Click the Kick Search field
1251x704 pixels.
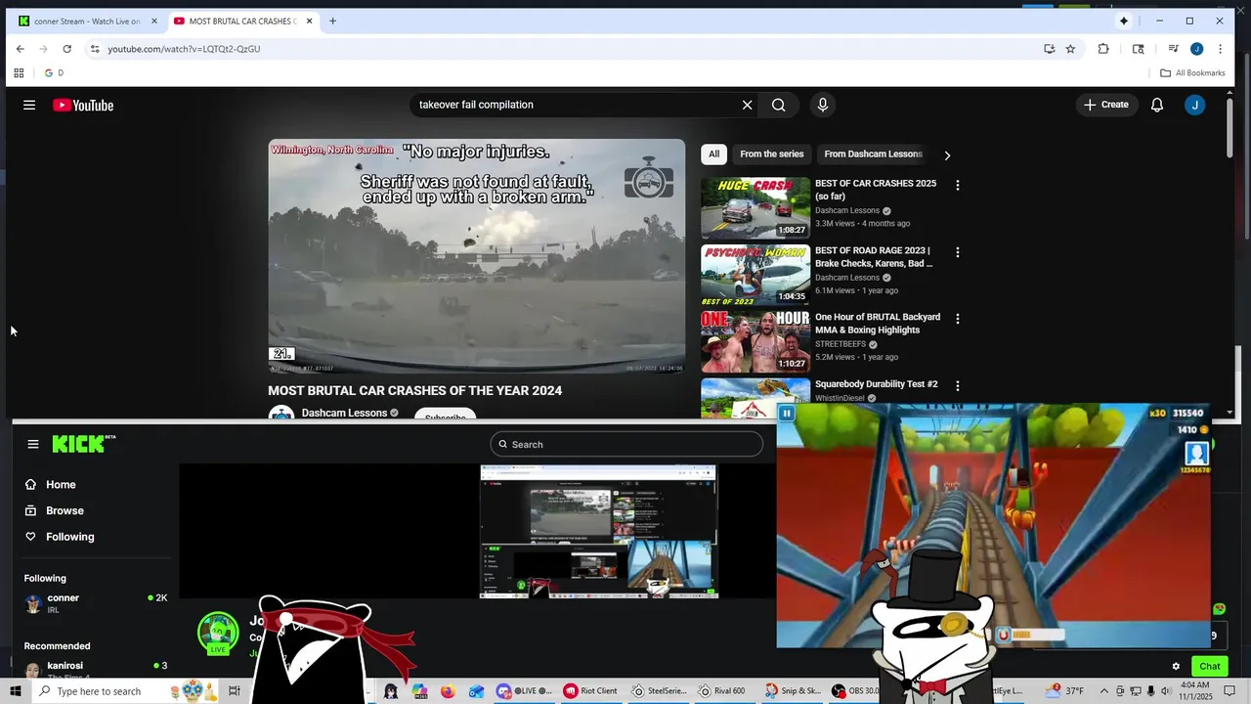coord(626,444)
